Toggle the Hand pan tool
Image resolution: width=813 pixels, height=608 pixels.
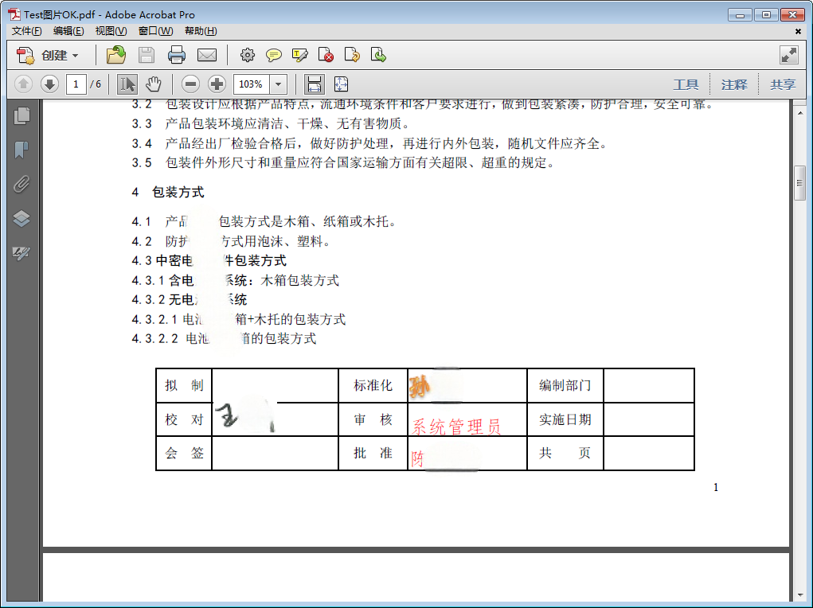(x=154, y=84)
